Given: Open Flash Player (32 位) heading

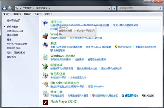Looking at the screenshot, I should [x=64, y=101].
